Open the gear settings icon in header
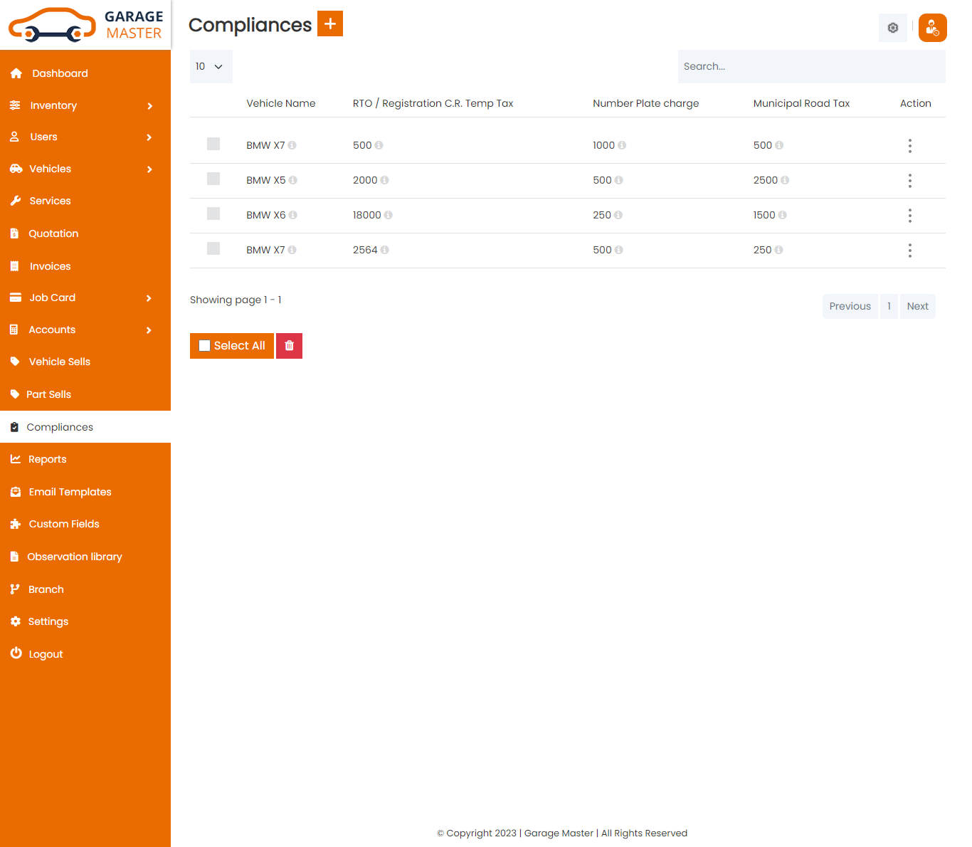This screenshot has height=847, width=972. click(892, 28)
